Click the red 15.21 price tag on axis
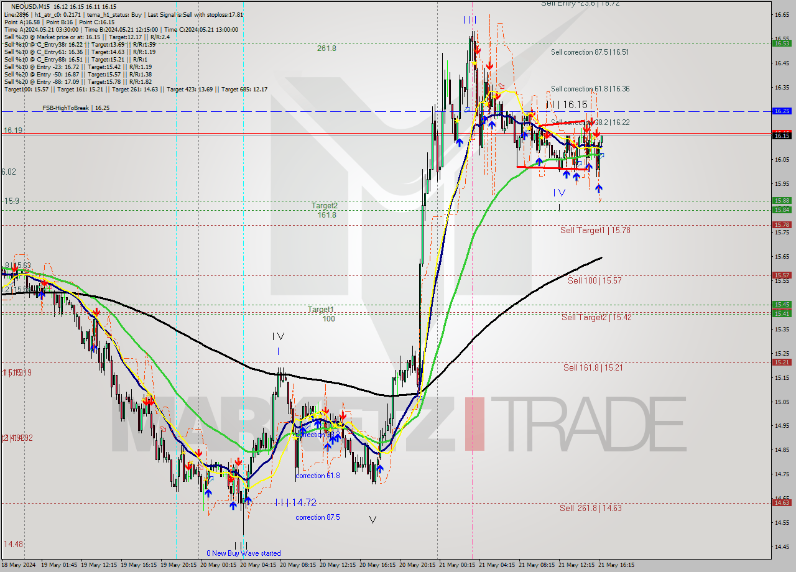Viewport: 796px width, 572px height. (x=781, y=362)
